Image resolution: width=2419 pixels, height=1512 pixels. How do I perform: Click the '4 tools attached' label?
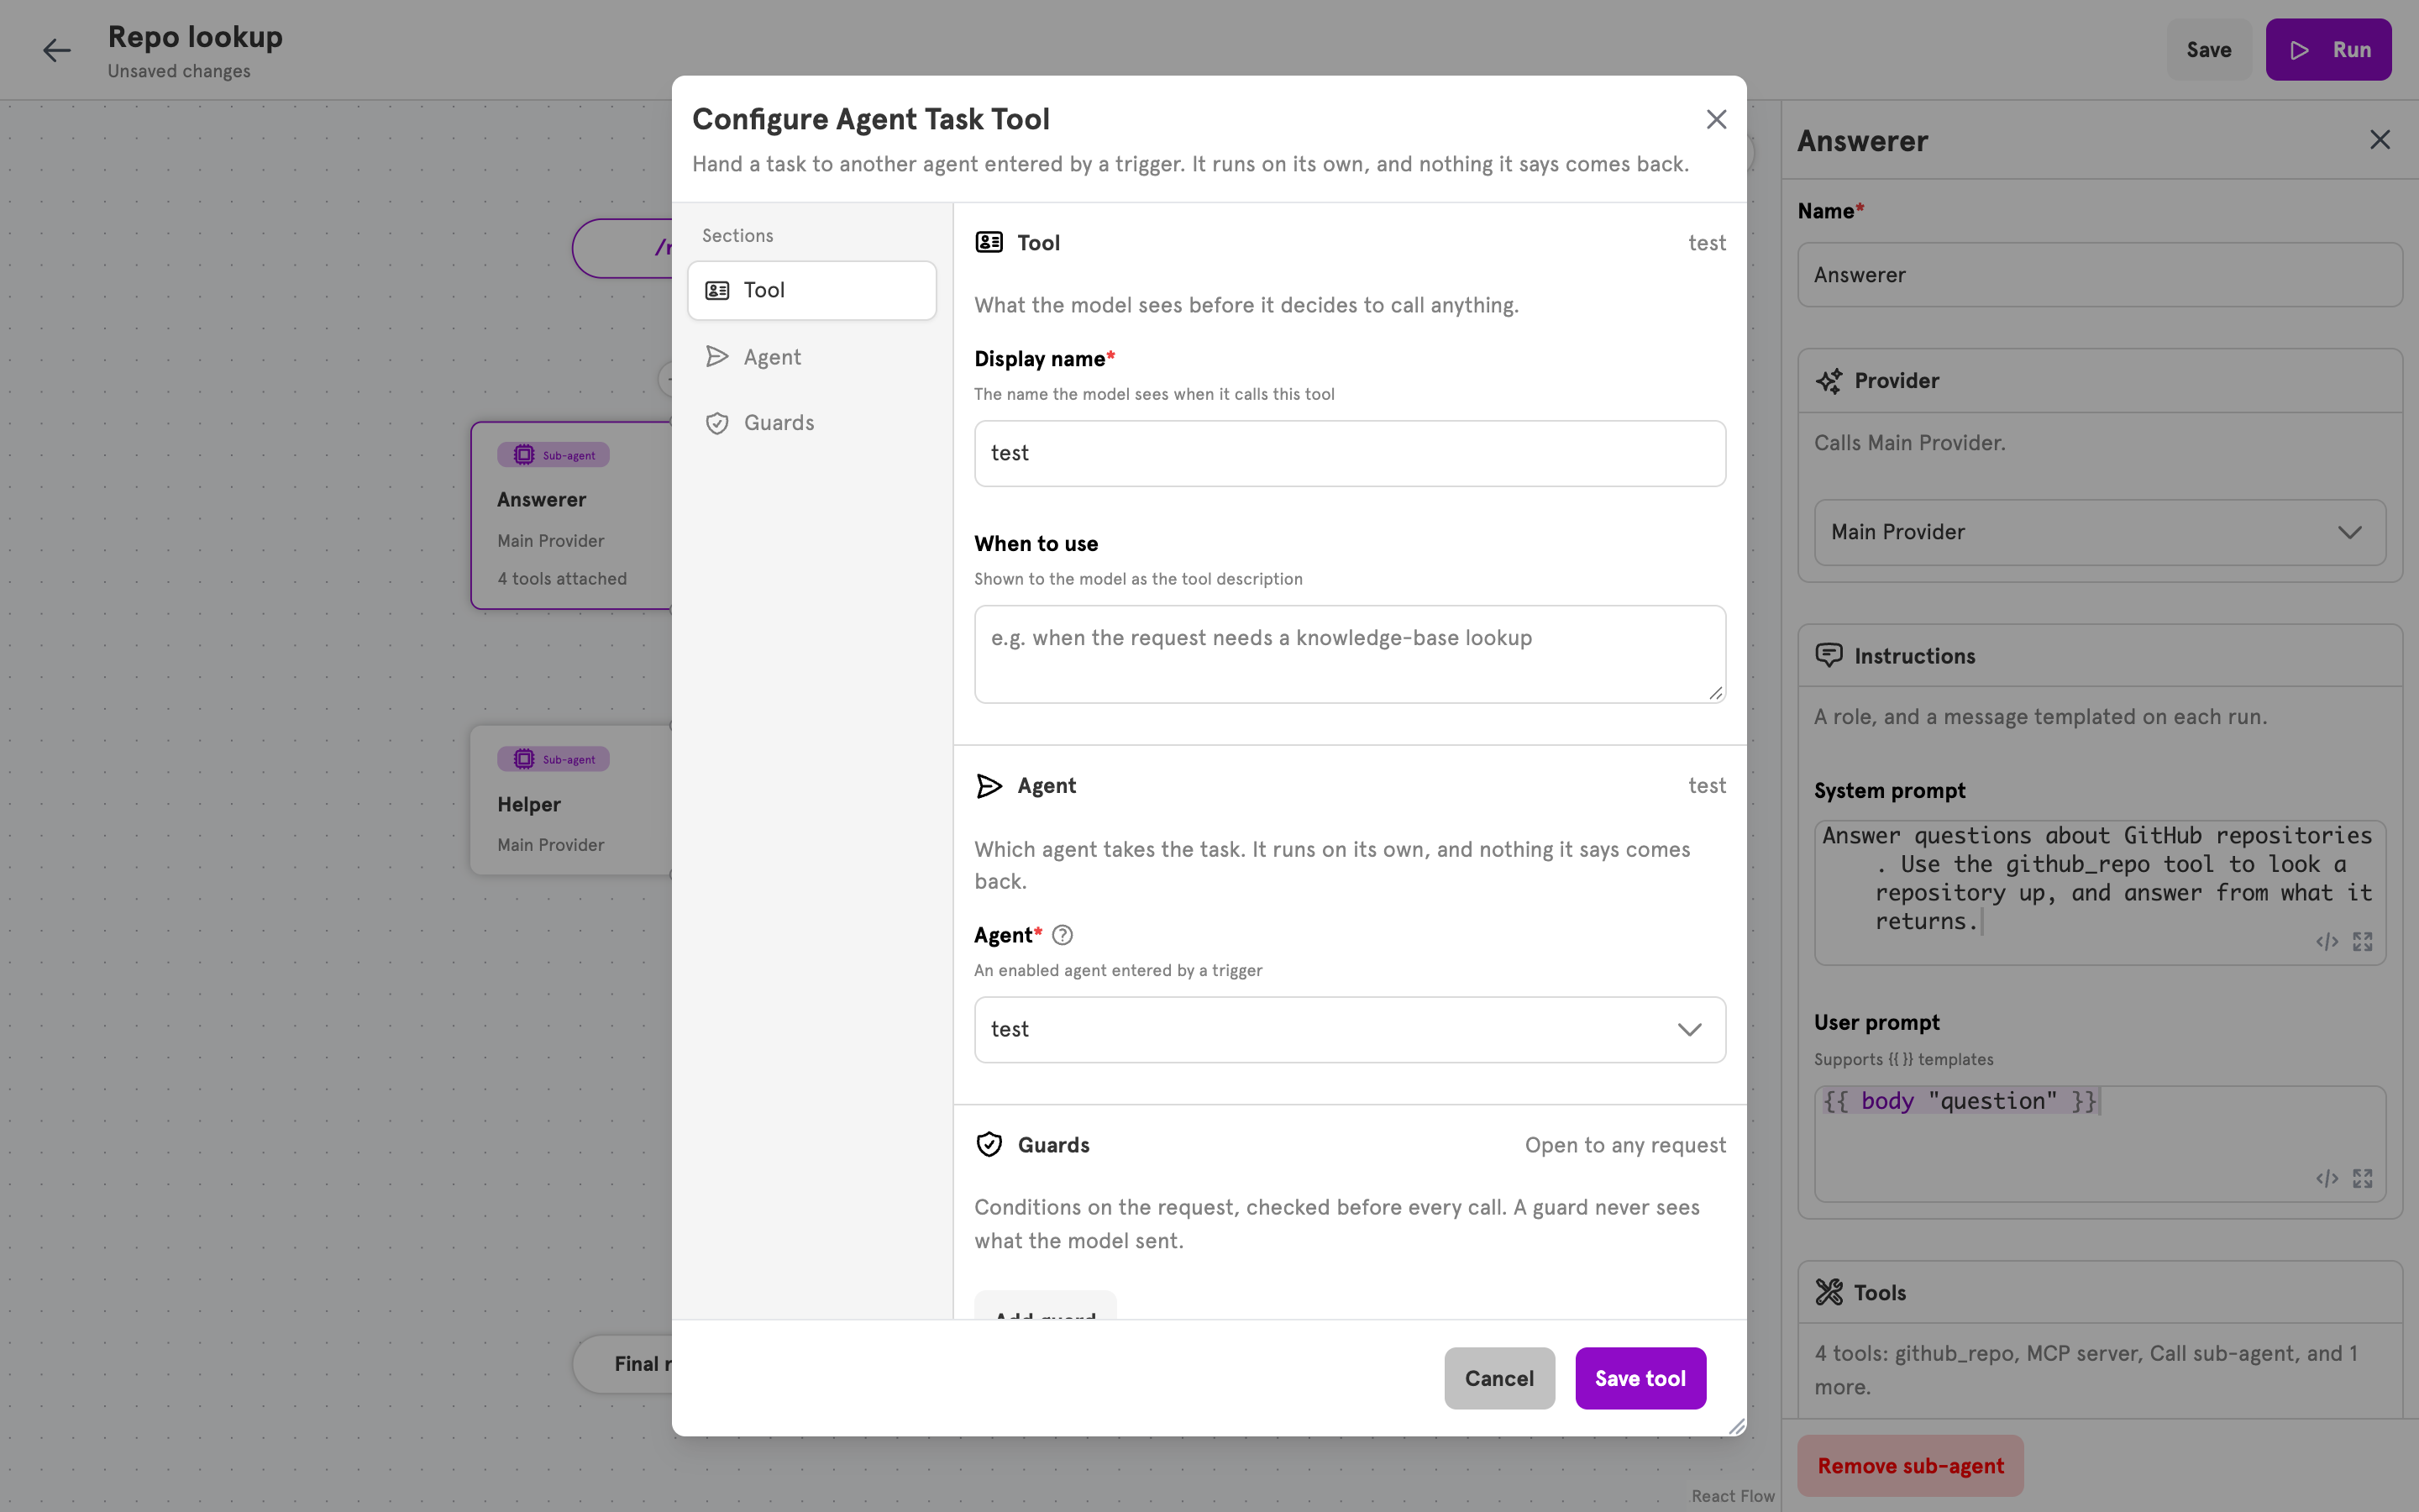click(562, 579)
